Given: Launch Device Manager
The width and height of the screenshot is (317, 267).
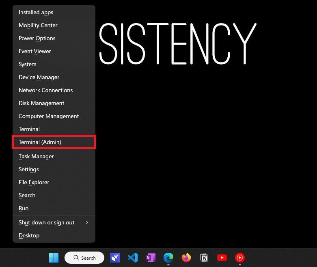Looking at the screenshot, I should point(54,77).
